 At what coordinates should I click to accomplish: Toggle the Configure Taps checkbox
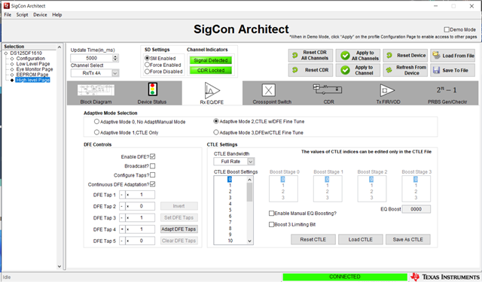[x=152, y=175]
